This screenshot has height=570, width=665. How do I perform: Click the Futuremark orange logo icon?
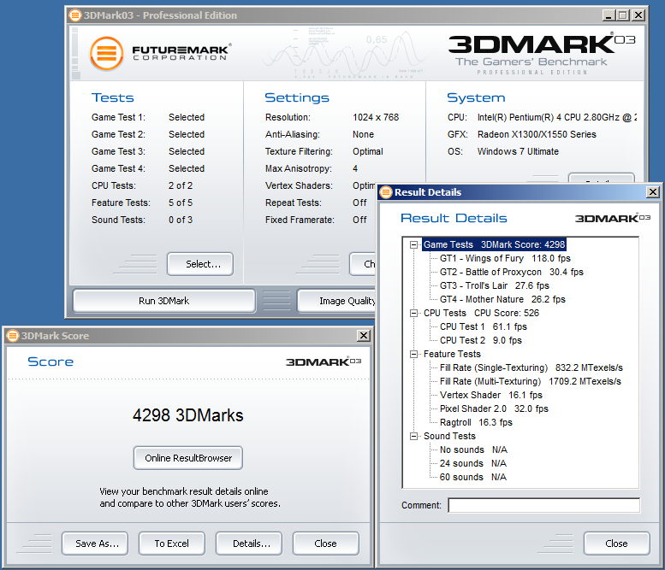tap(106, 53)
